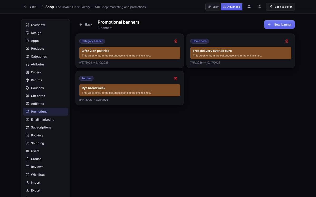Click the Returns box icon
The image size is (316, 197).
coord(27,80)
